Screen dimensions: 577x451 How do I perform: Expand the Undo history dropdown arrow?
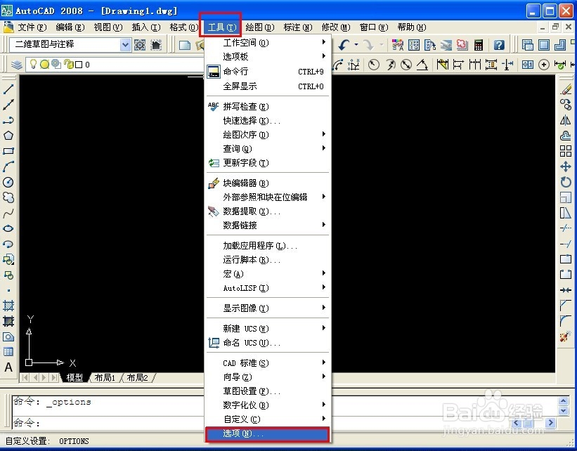click(x=356, y=45)
